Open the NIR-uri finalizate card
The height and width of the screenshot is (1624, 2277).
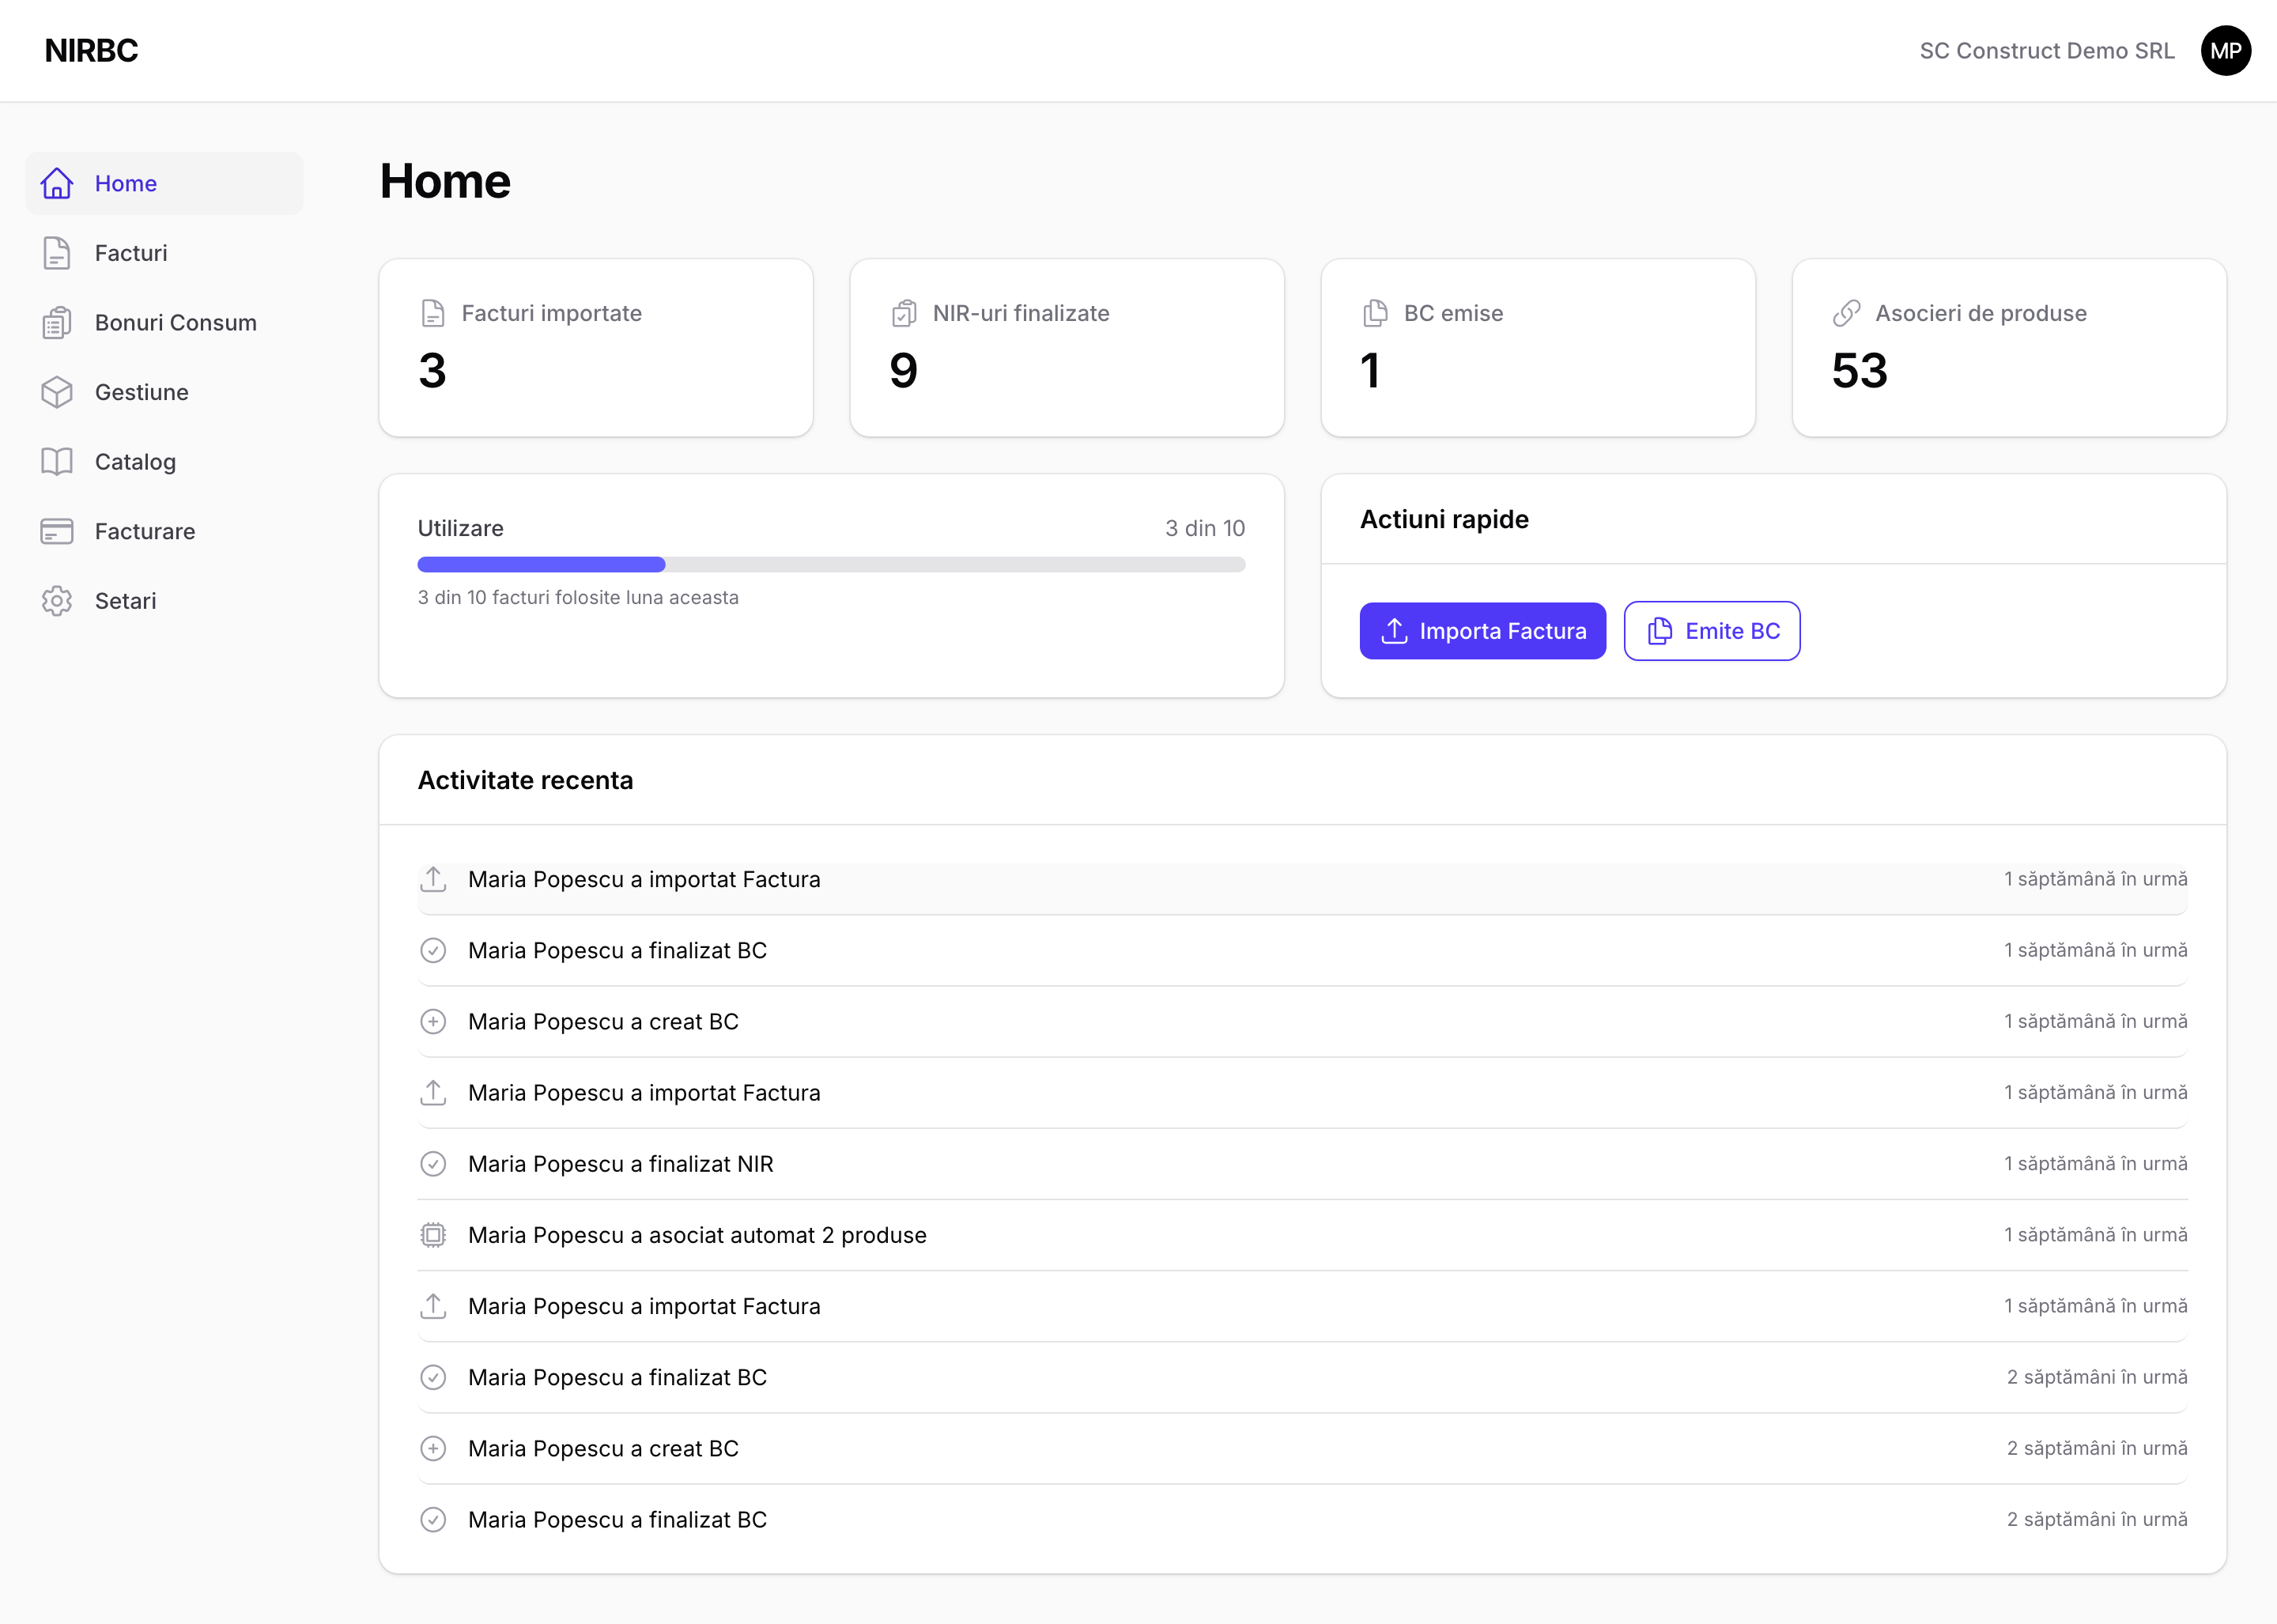click(x=1067, y=348)
